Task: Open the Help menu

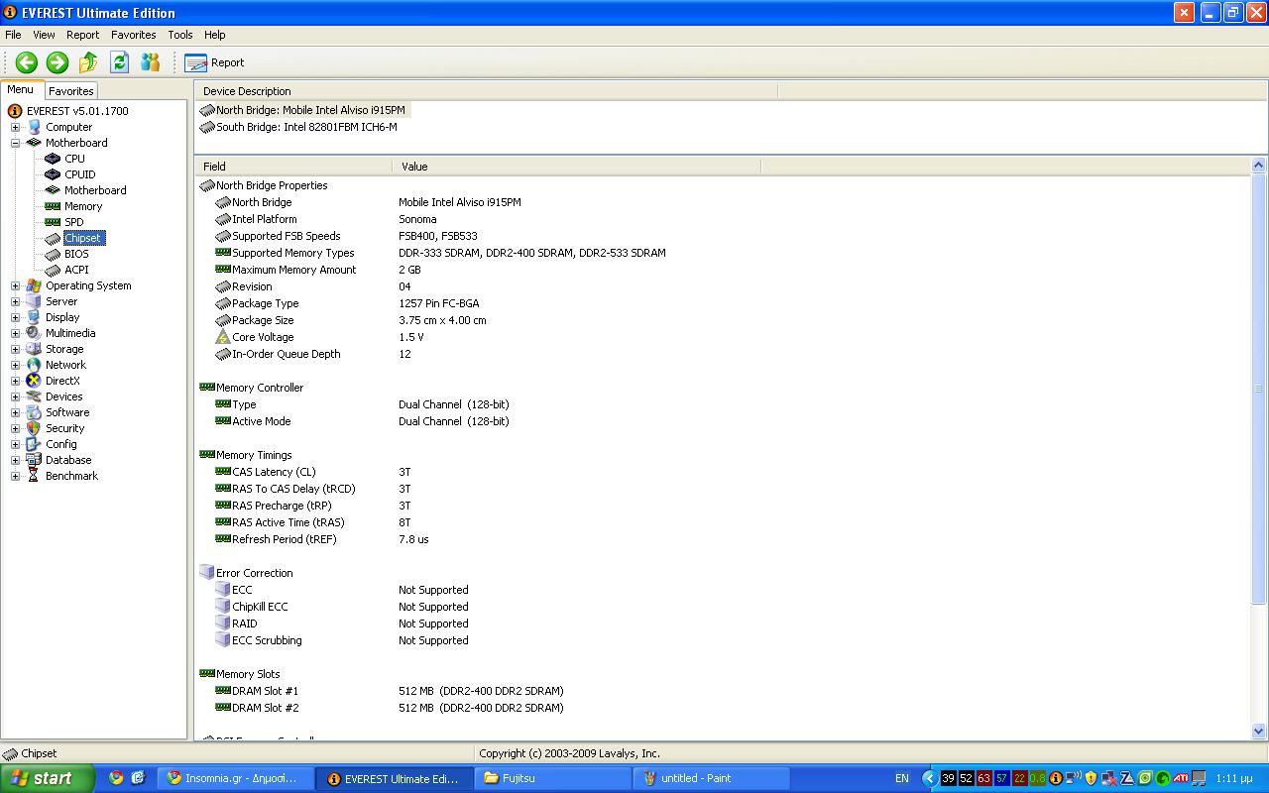Action: [215, 35]
